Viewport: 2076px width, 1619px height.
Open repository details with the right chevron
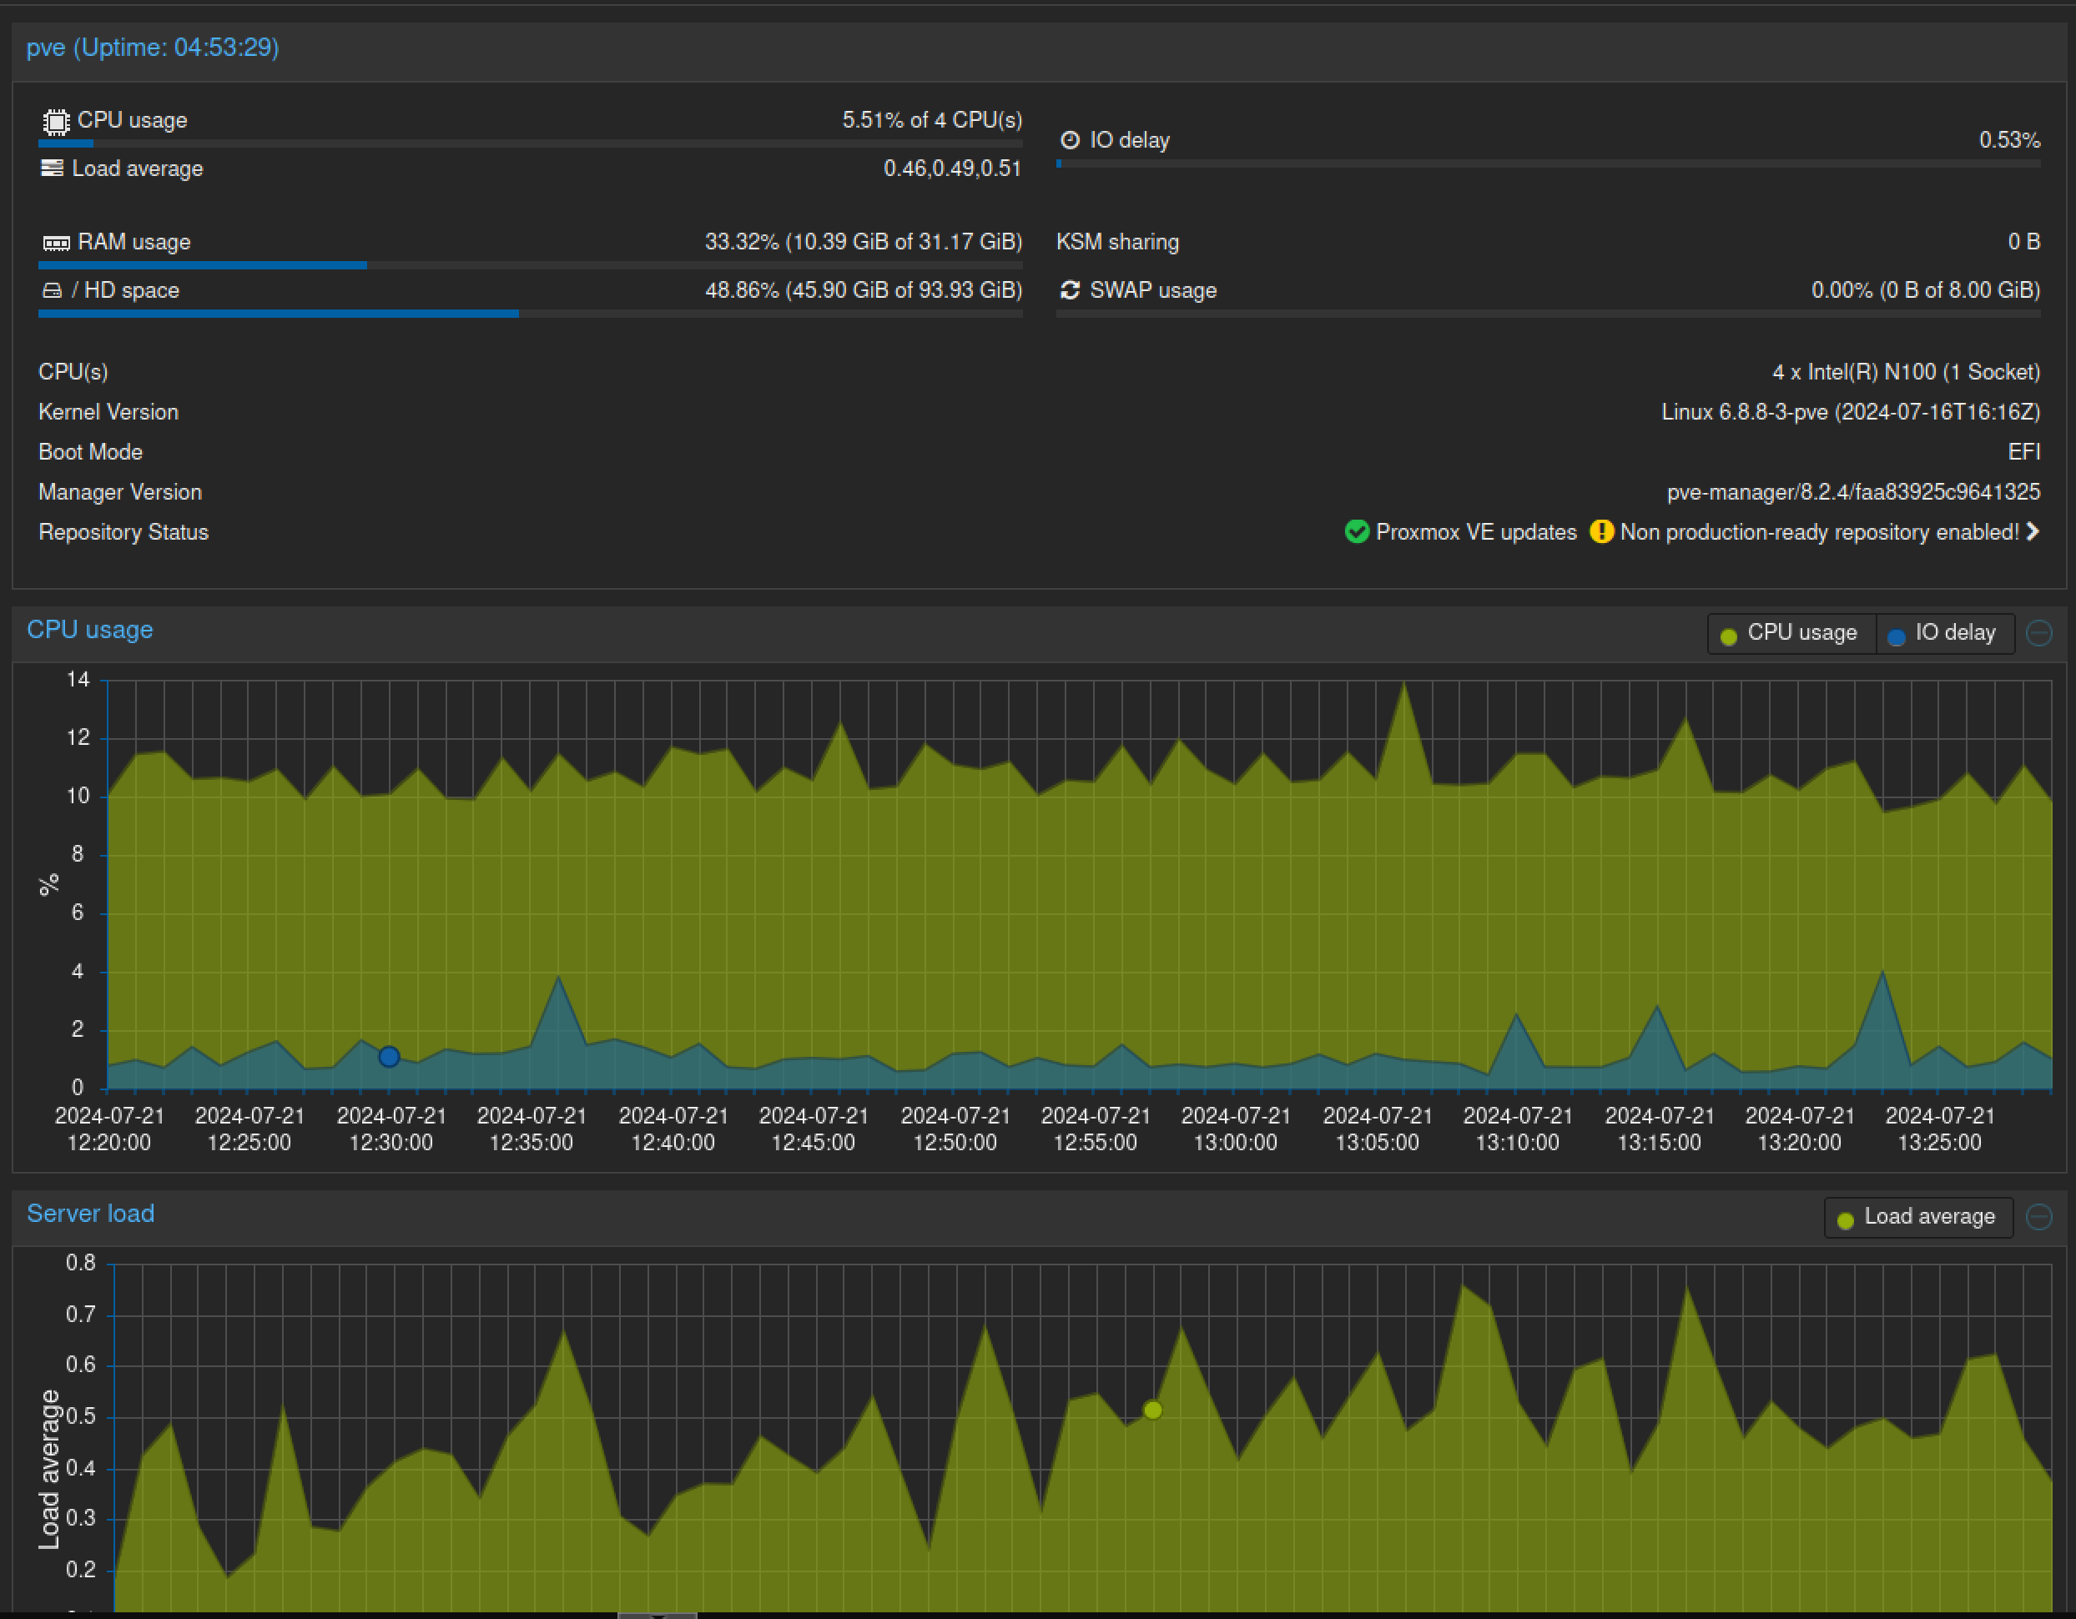[2033, 532]
